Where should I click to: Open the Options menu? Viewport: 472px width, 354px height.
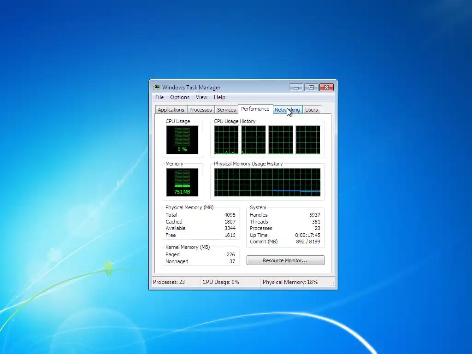click(x=180, y=97)
